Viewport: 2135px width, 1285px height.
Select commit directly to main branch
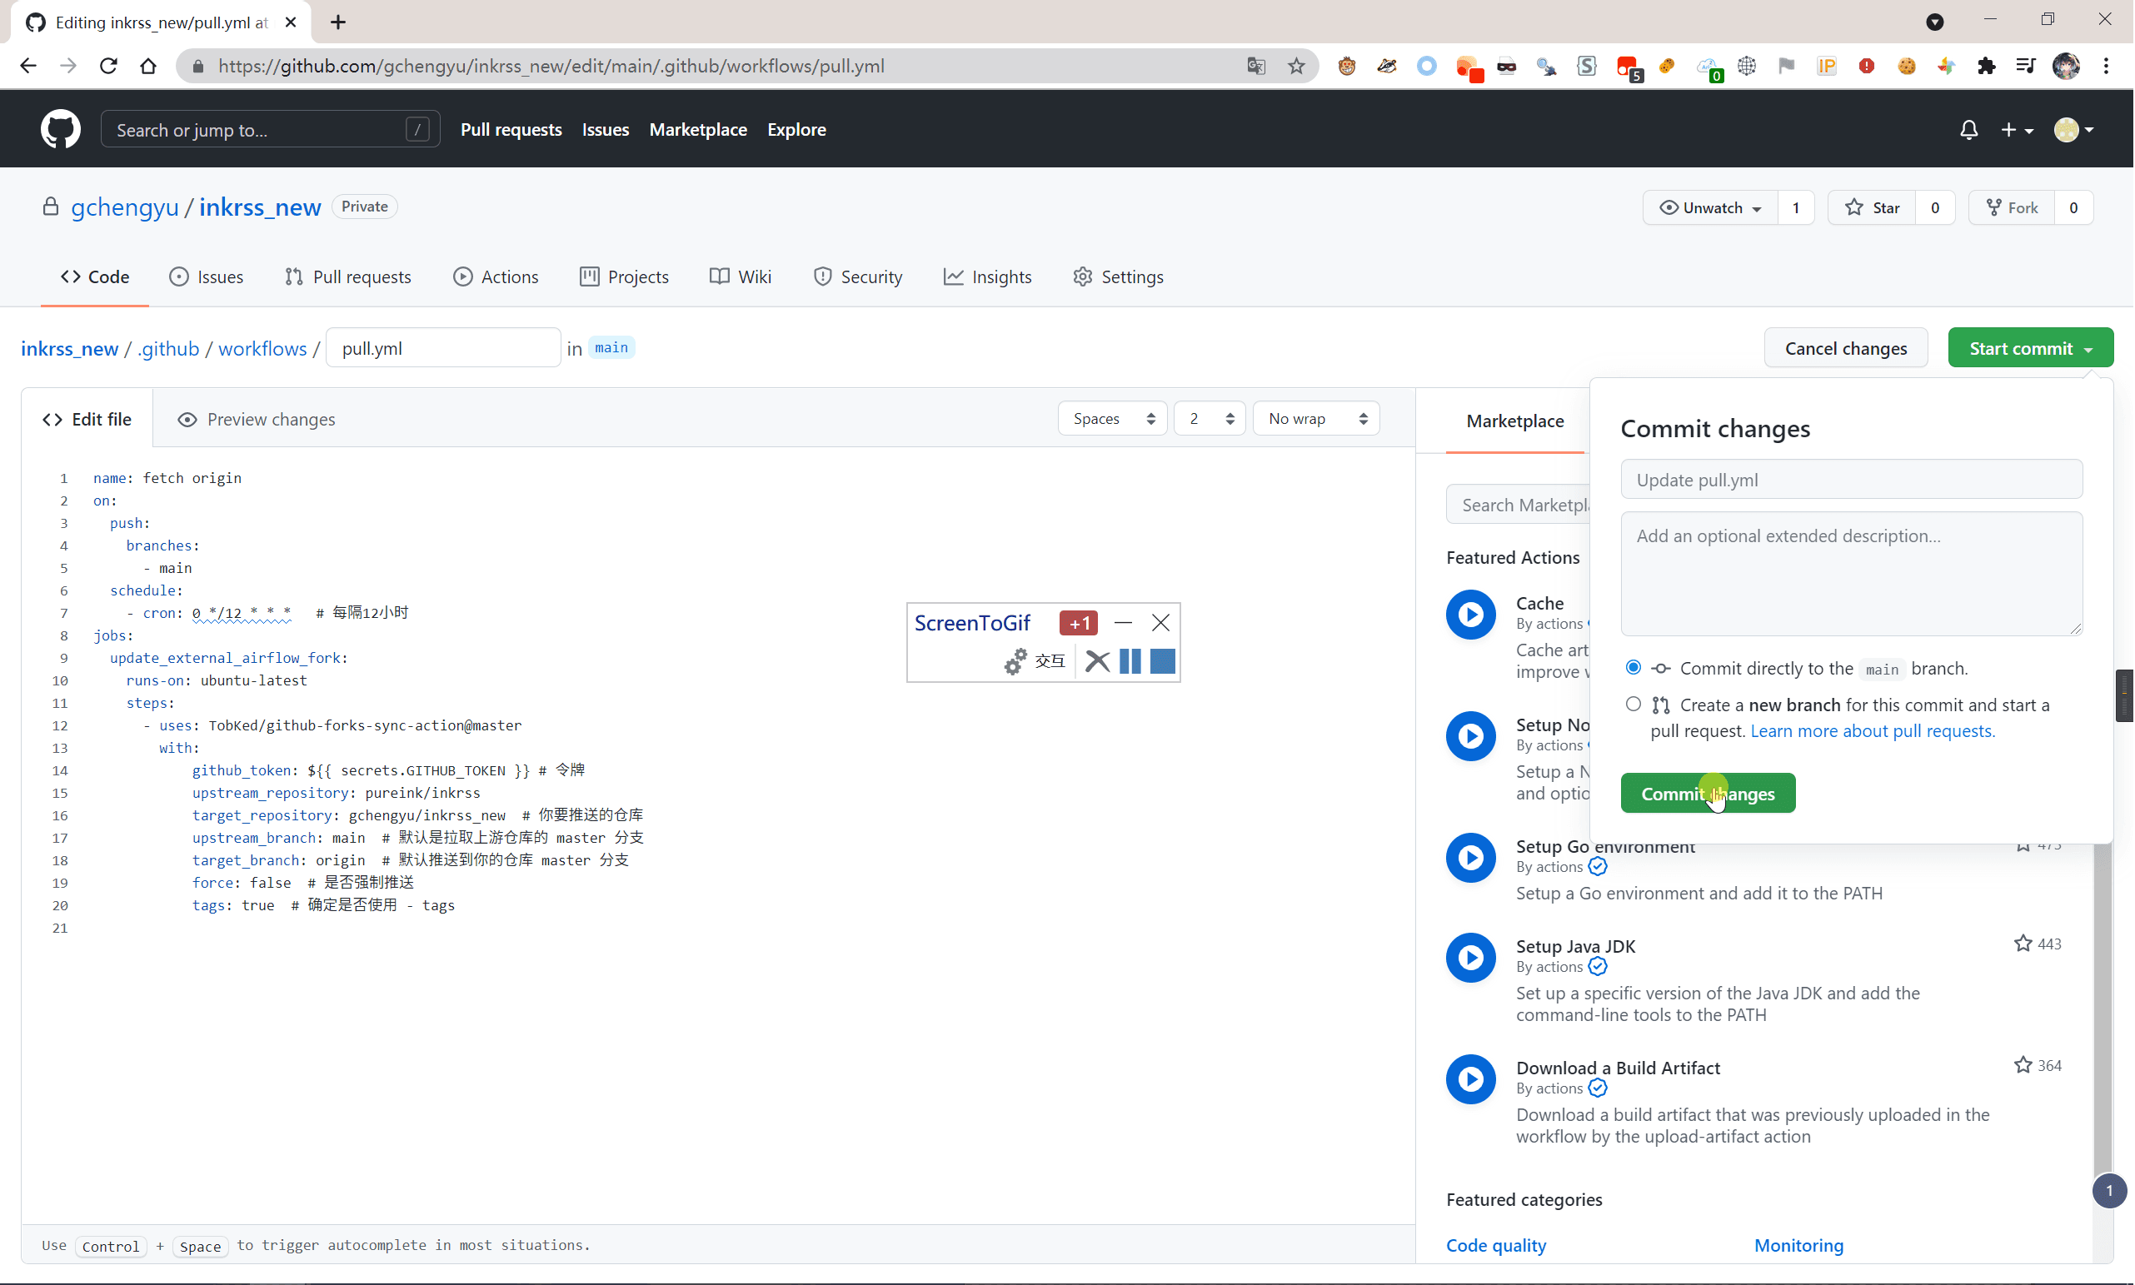point(1634,668)
